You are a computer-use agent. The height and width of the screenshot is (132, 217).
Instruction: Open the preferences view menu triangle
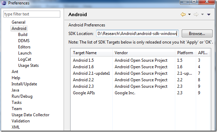[209, 14]
